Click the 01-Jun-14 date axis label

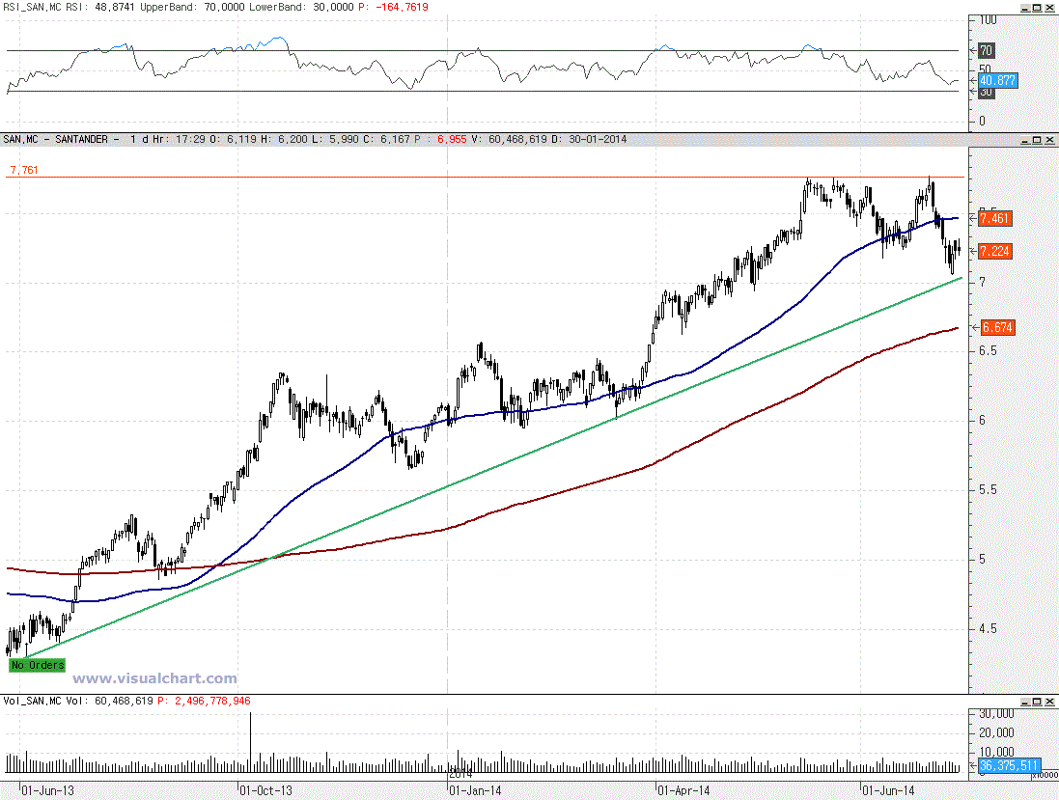click(x=889, y=790)
